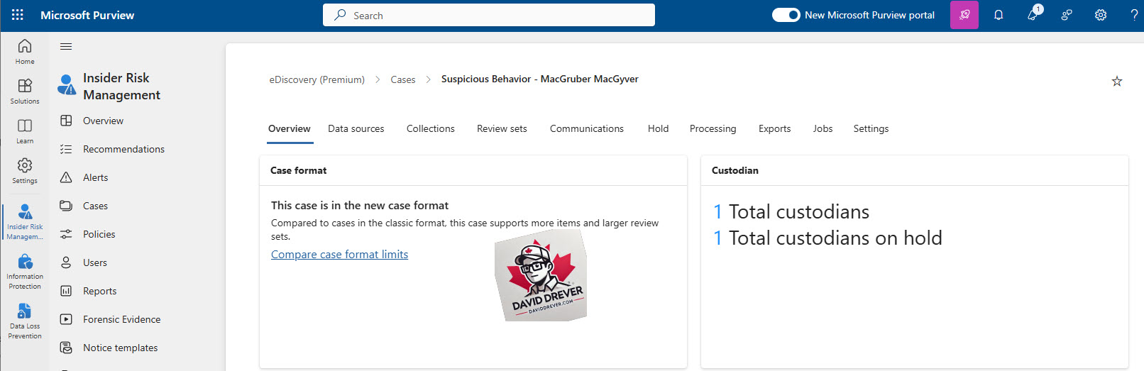Open Solutions in the left rail
1144x371 pixels.
pos(25,92)
